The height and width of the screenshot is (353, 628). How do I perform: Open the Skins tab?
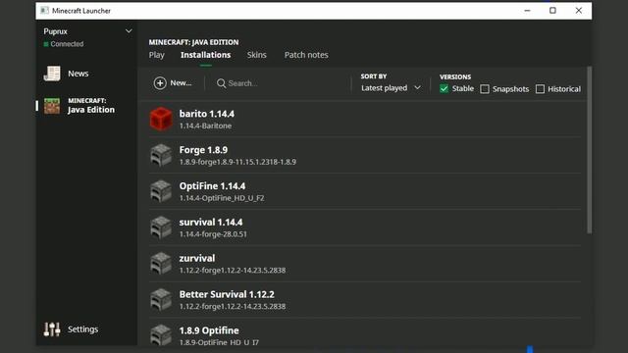click(257, 55)
